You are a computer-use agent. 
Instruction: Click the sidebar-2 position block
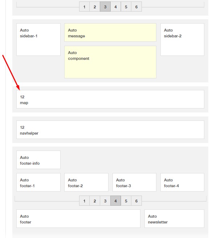pos(182,40)
